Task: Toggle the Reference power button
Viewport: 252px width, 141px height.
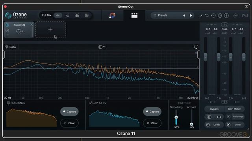Action: [228, 117]
